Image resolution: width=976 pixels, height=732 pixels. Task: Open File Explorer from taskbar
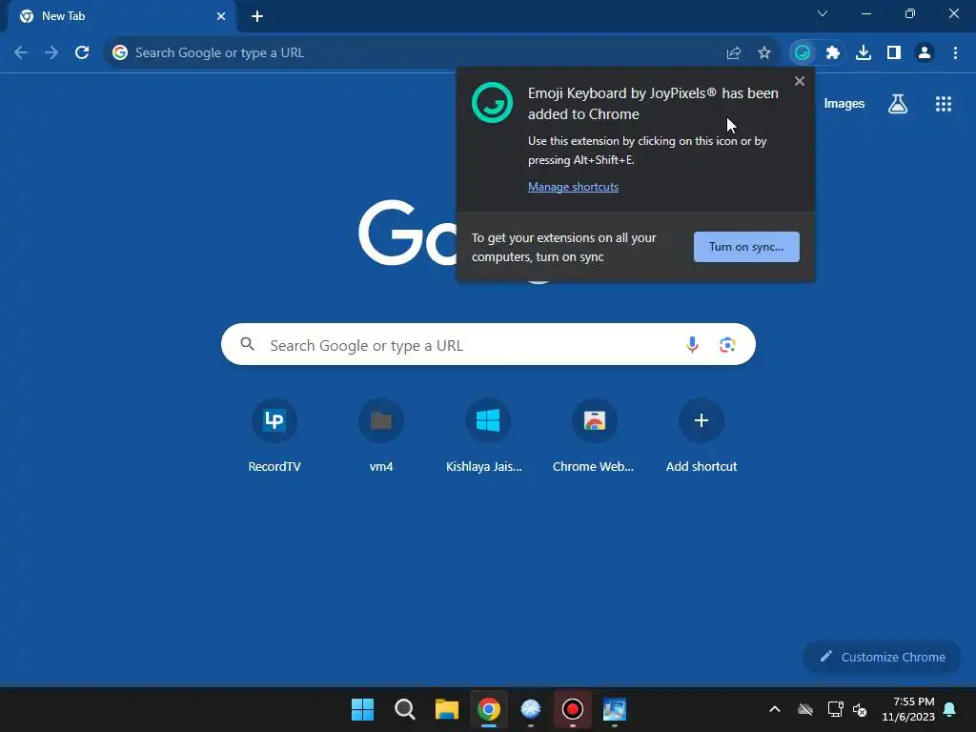(x=446, y=709)
